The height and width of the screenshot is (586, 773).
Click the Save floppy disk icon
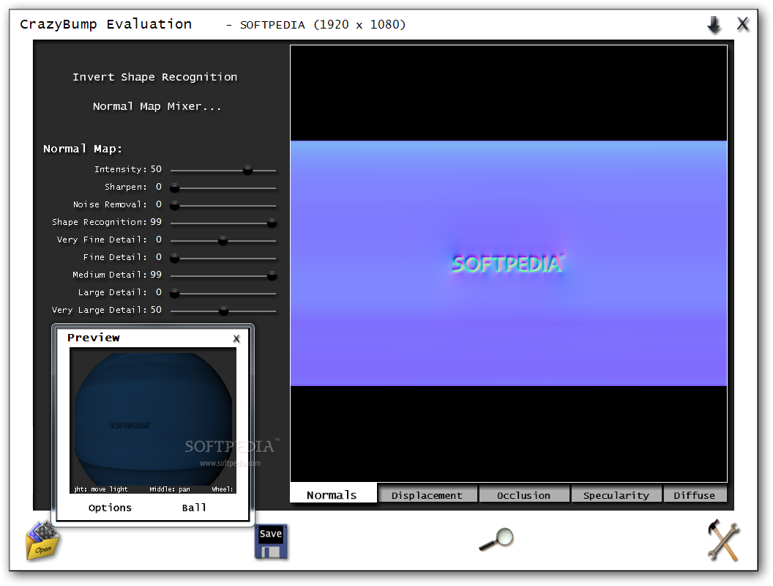pyautogui.click(x=271, y=541)
